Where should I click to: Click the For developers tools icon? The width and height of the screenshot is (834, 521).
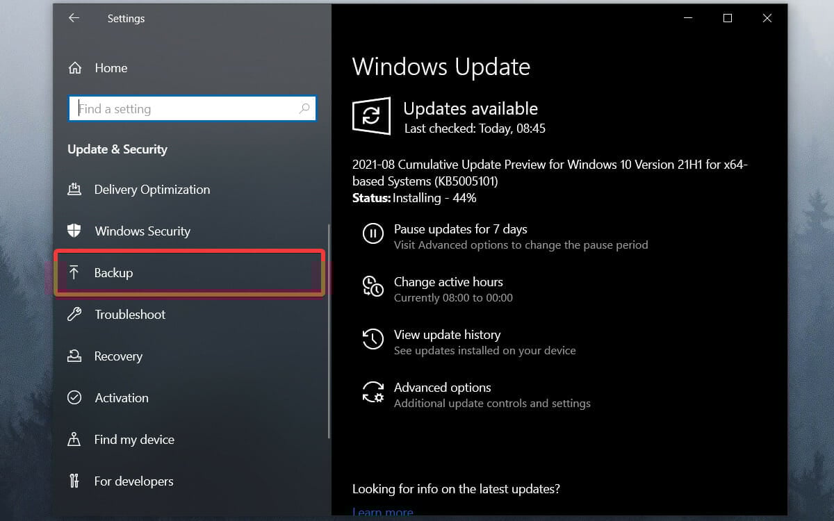click(74, 481)
